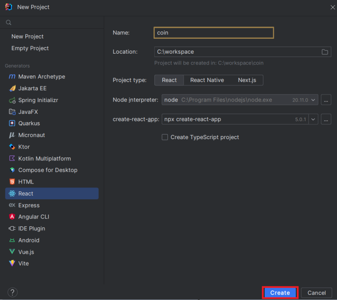Image resolution: width=337 pixels, height=300 pixels.
Task: Choose New Project in the sidebar
Action: click(27, 37)
